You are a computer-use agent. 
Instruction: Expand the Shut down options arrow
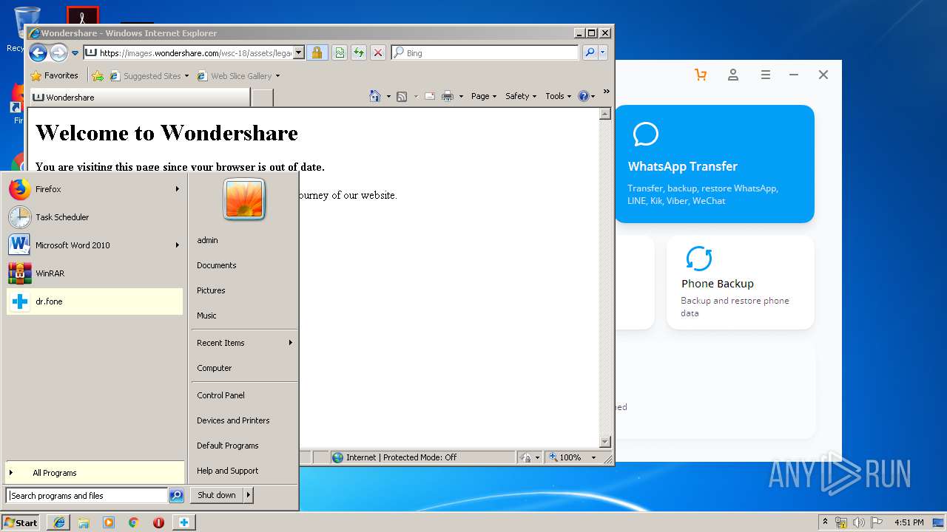tap(249, 495)
